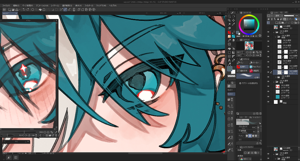Viewport: 300px width, 161px height.
Task: Click zoom in in Navigator panel
Action: pos(251,52)
